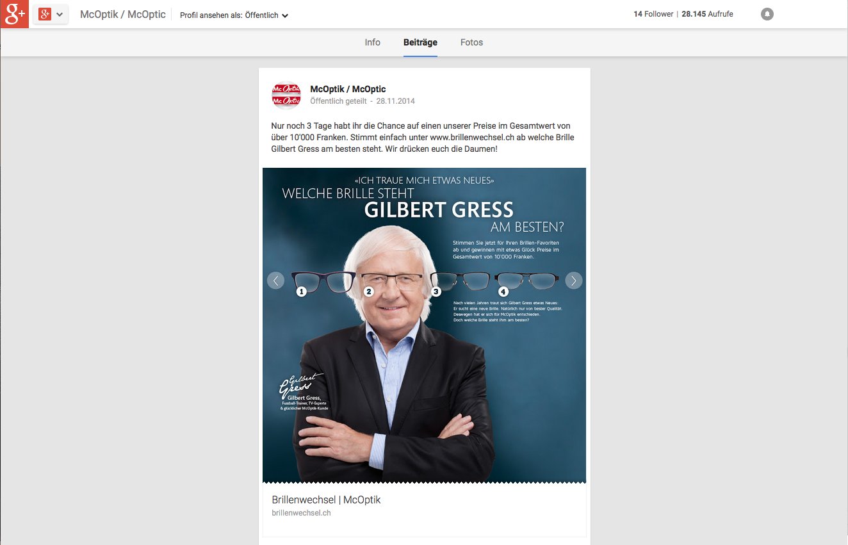Click the McOptik / McOptic page title

pos(123,14)
